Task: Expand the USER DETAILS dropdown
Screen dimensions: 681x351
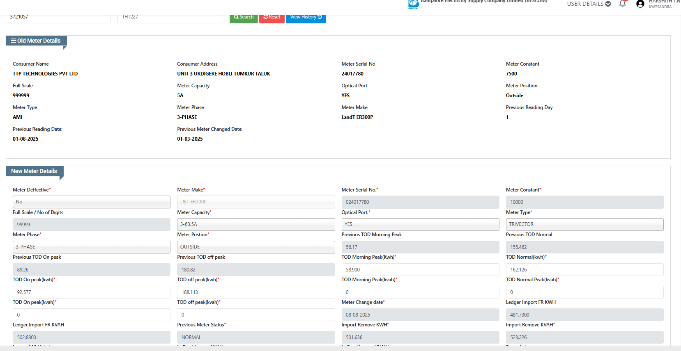Action: [x=589, y=4]
